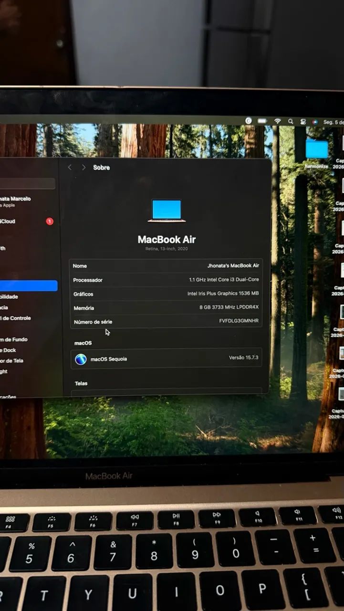Open Jhonata Marcelo Apple account settings

click(x=15, y=201)
